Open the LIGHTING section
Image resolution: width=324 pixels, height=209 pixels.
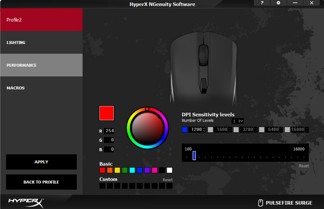pos(41,42)
